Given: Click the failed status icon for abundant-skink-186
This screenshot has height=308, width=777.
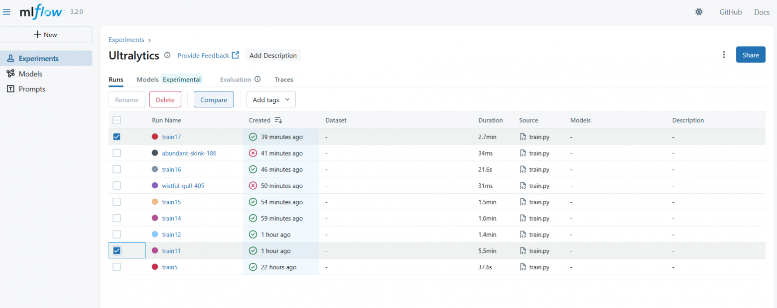Looking at the screenshot, I should (253, 153).
